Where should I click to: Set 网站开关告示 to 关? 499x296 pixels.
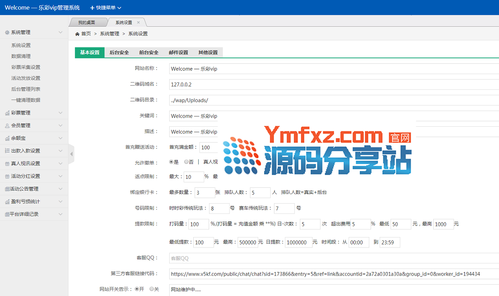[152, 289]
